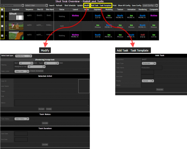187x149 pixels.
Task: Open the row 2 cartoon snapshot thumbnail
Action: (x=16, y=26)
